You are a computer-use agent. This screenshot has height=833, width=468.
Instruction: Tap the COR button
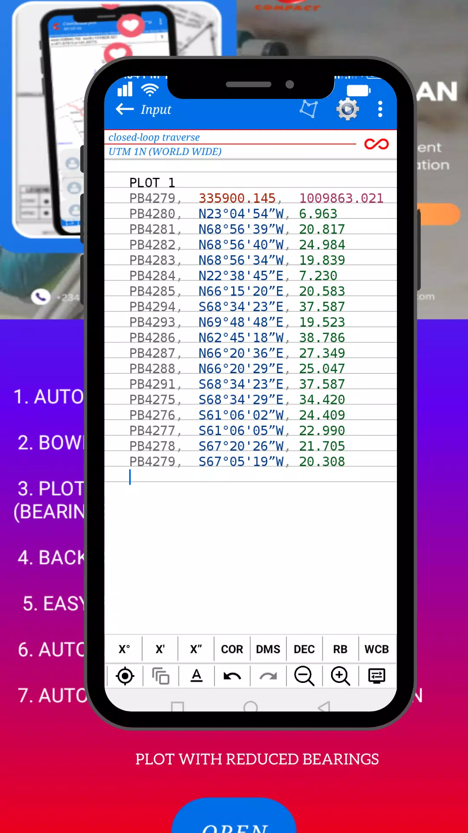(x=232, y=649)
